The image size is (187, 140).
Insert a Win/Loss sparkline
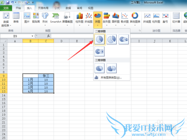pyautogui.click(x=165, y=16)
